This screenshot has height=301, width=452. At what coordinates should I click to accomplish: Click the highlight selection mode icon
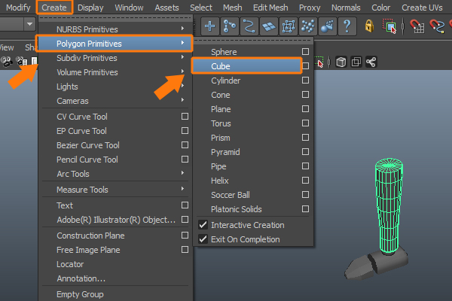(x=389, y=26)
